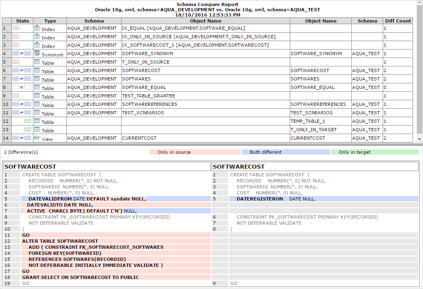Click the Only in source legend label

point(174,152)
